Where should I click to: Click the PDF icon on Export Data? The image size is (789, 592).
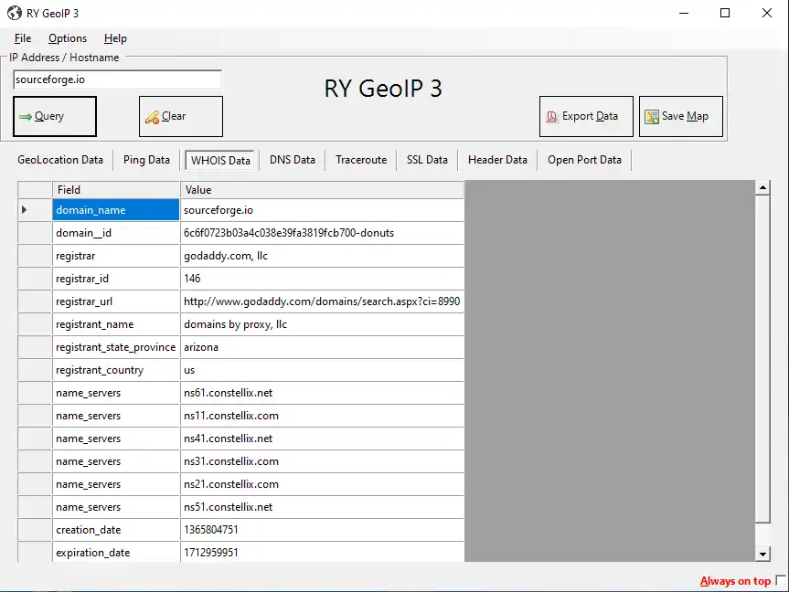[551, 117]
